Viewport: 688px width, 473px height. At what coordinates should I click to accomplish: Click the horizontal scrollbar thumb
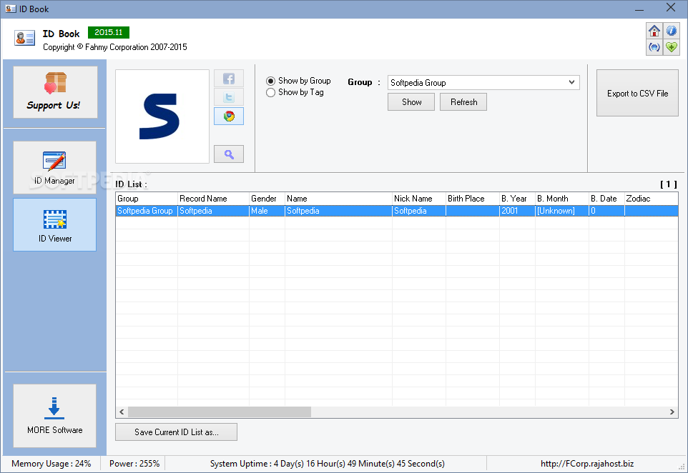pyautogui.click(x=220, y=412)
